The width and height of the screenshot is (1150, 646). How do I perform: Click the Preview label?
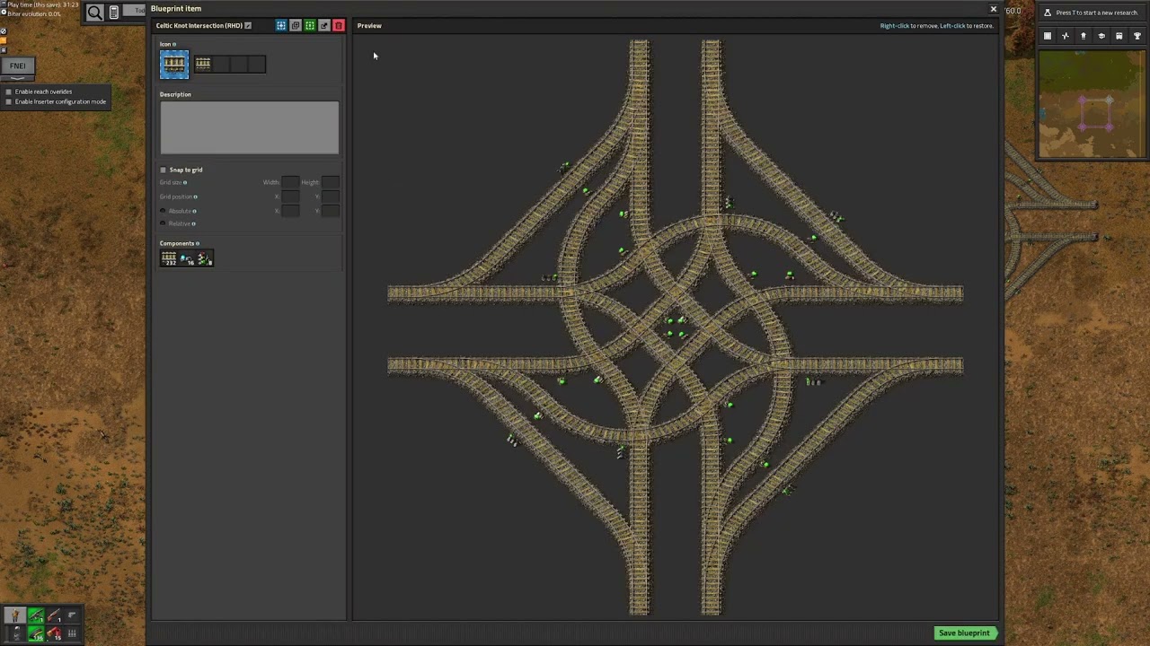pos(369,25)
